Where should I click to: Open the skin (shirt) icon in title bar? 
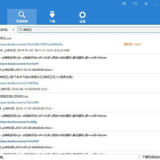coord(135,4)
